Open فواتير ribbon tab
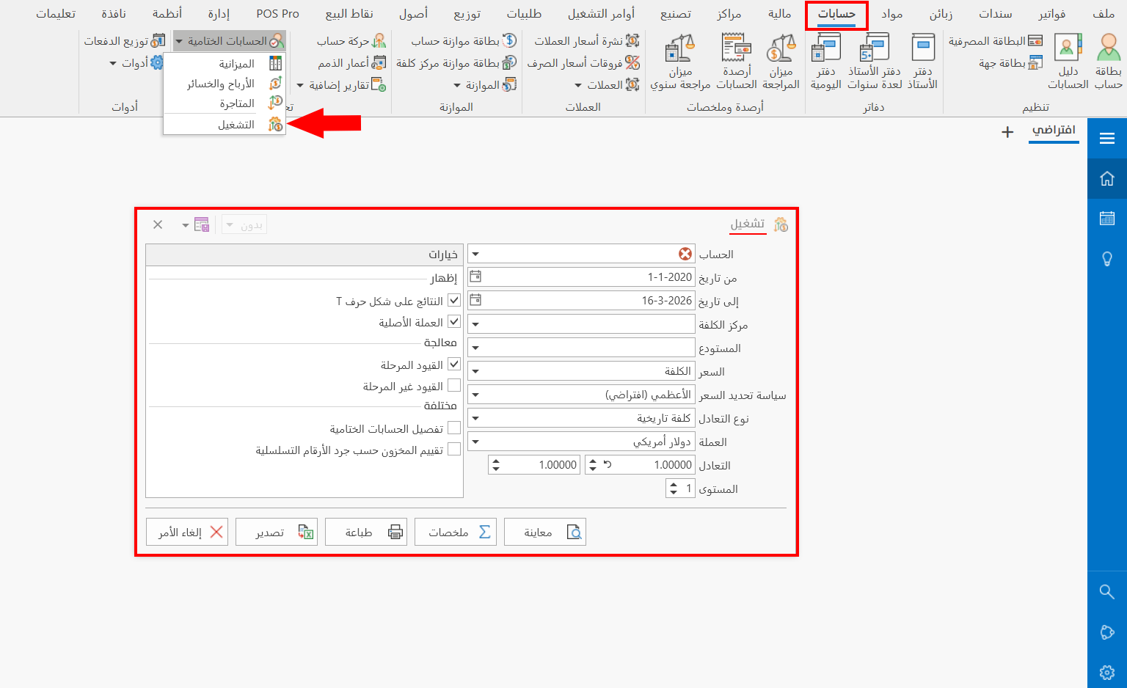Viewport: 1127px width, 688px height. point(1051,14)
